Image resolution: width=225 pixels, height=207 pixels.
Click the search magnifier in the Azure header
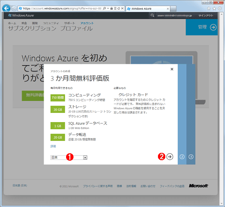click(152, 15)
